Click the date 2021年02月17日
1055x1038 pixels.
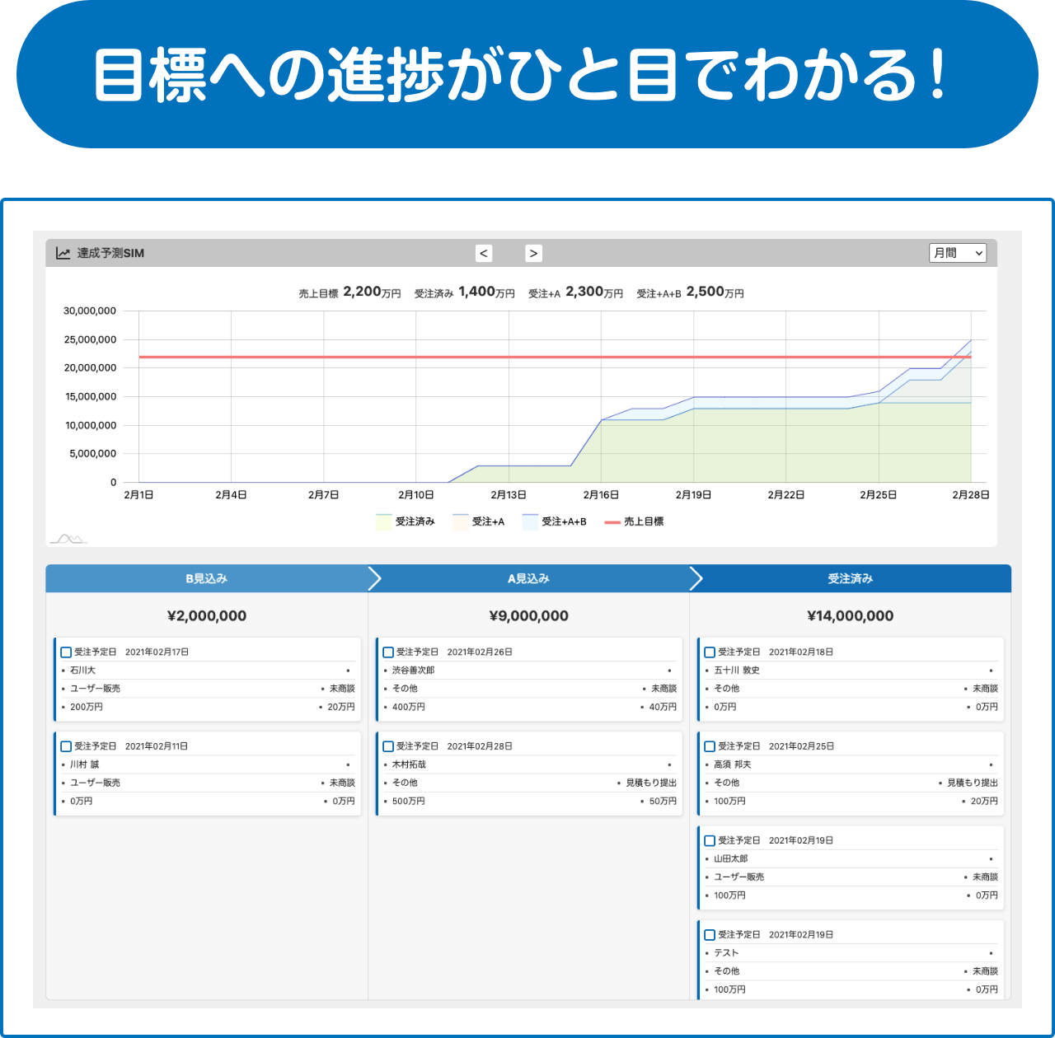click(x=157, y=652)
